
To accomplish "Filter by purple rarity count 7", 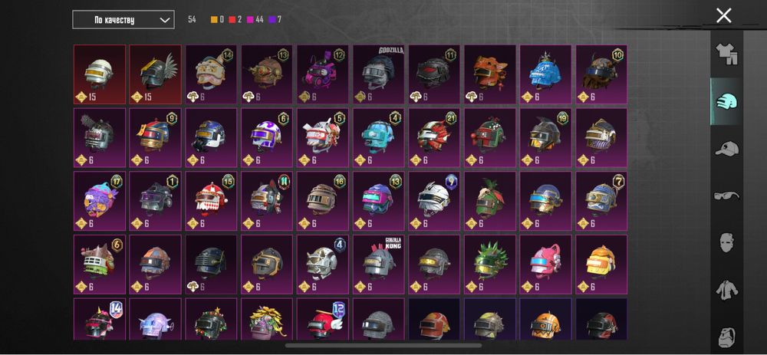I will point(275,20).
